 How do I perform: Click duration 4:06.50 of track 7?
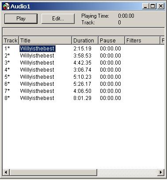(x=82, y=91)
